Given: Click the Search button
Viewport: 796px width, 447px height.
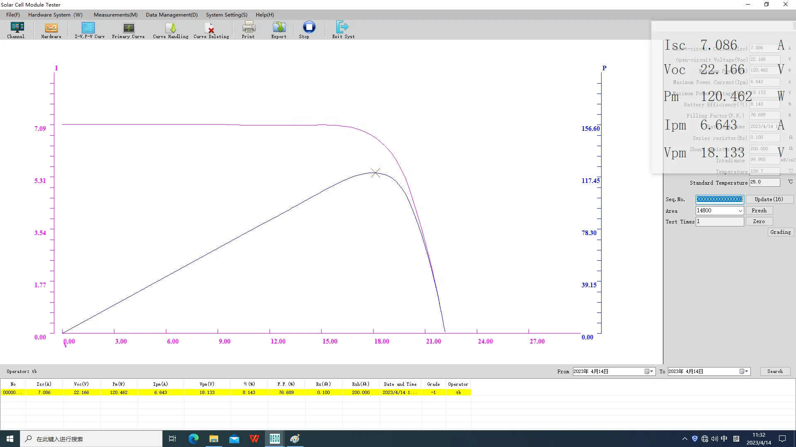Looking at the screenshot, I should (775, 371).
